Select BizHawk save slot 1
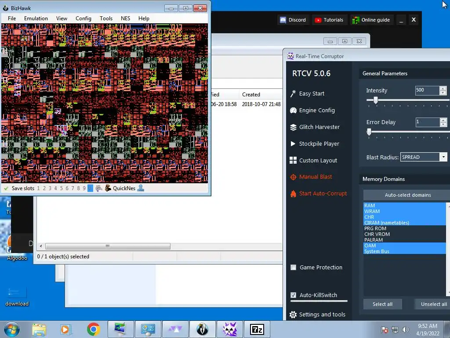Screen dimensions: 450x338 click(x=39, y=188)
